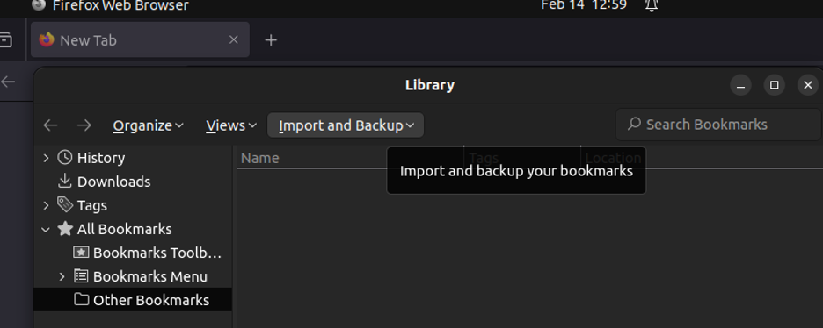
Task: Click the Bookmarks Menu list icon
Action: 81,275
